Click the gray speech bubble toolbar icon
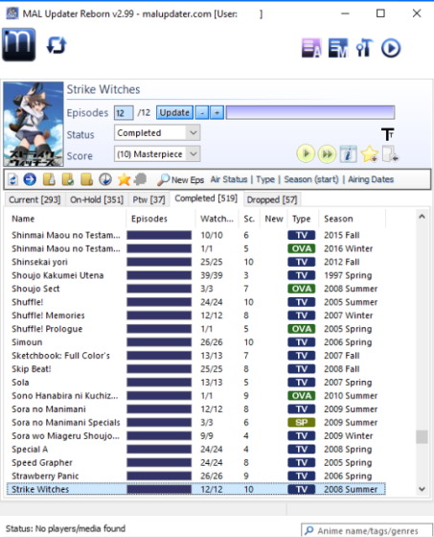The width and height of the screenshot is (434, 537). pyautogui.click(x=140, y=179)
